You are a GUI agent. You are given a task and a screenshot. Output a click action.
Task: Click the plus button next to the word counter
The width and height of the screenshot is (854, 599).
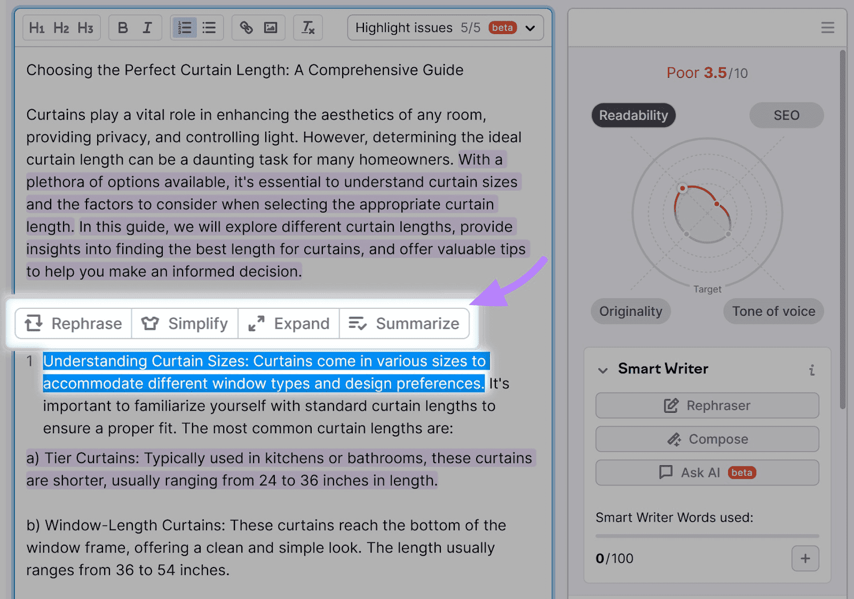click(805, 558)
